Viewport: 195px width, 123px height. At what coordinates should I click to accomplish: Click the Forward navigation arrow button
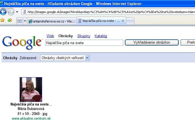pyautogui.click(x=11, y=12)
